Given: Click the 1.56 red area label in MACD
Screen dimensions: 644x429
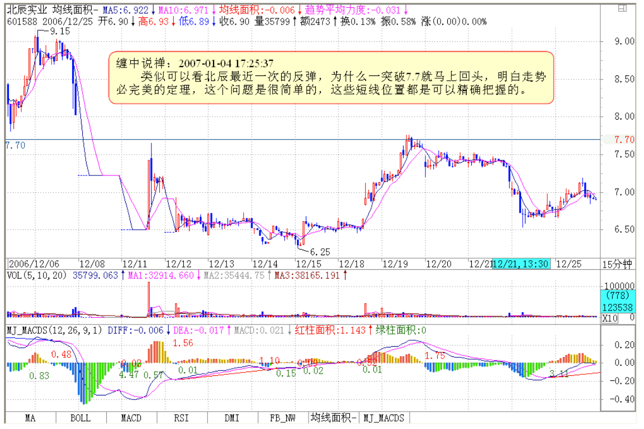Looking at the screenshot, I should coord(183,343).
